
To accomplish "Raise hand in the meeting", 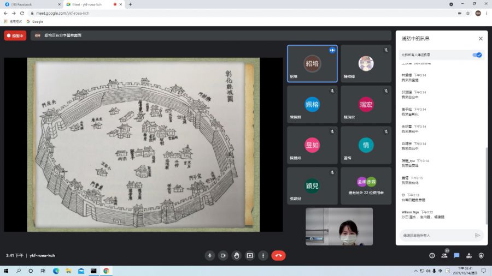I will point(236,255).
